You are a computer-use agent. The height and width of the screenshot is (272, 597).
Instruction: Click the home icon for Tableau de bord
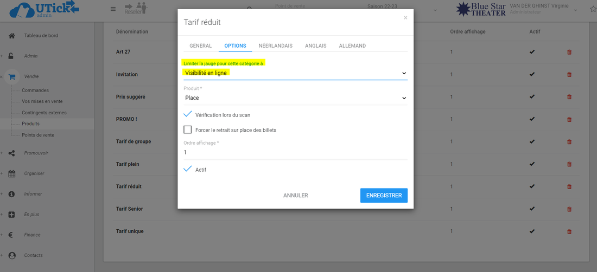(11, 36)
